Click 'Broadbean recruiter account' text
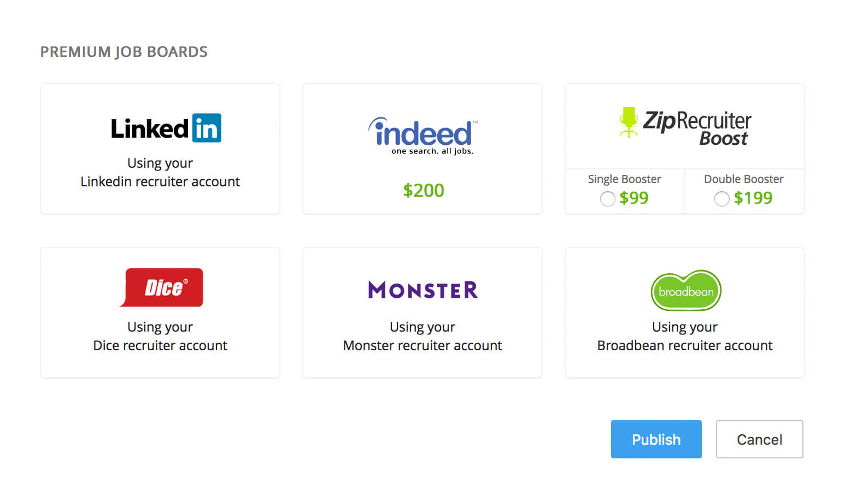The width and height of the screenshot is (851, 501). pyautogui.click(x=685, y=345)
